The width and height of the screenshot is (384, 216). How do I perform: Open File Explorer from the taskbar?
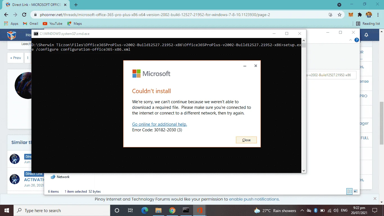159,210
